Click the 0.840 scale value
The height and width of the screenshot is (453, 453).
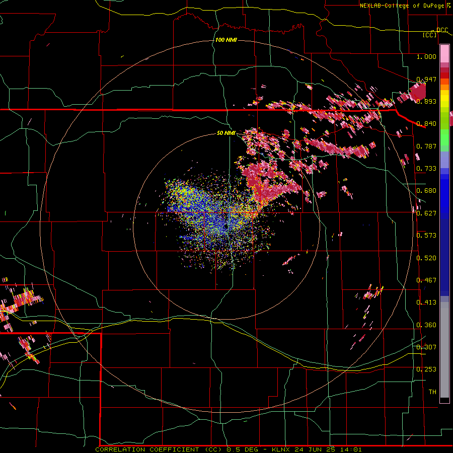(x=426, y=124)
